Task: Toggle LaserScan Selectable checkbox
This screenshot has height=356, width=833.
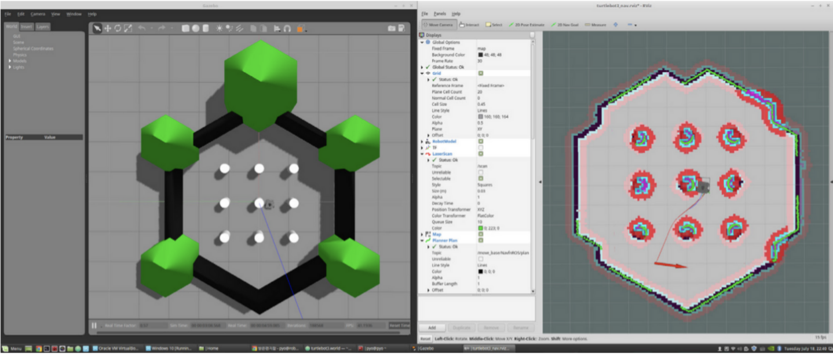Action: pos(481,179)
